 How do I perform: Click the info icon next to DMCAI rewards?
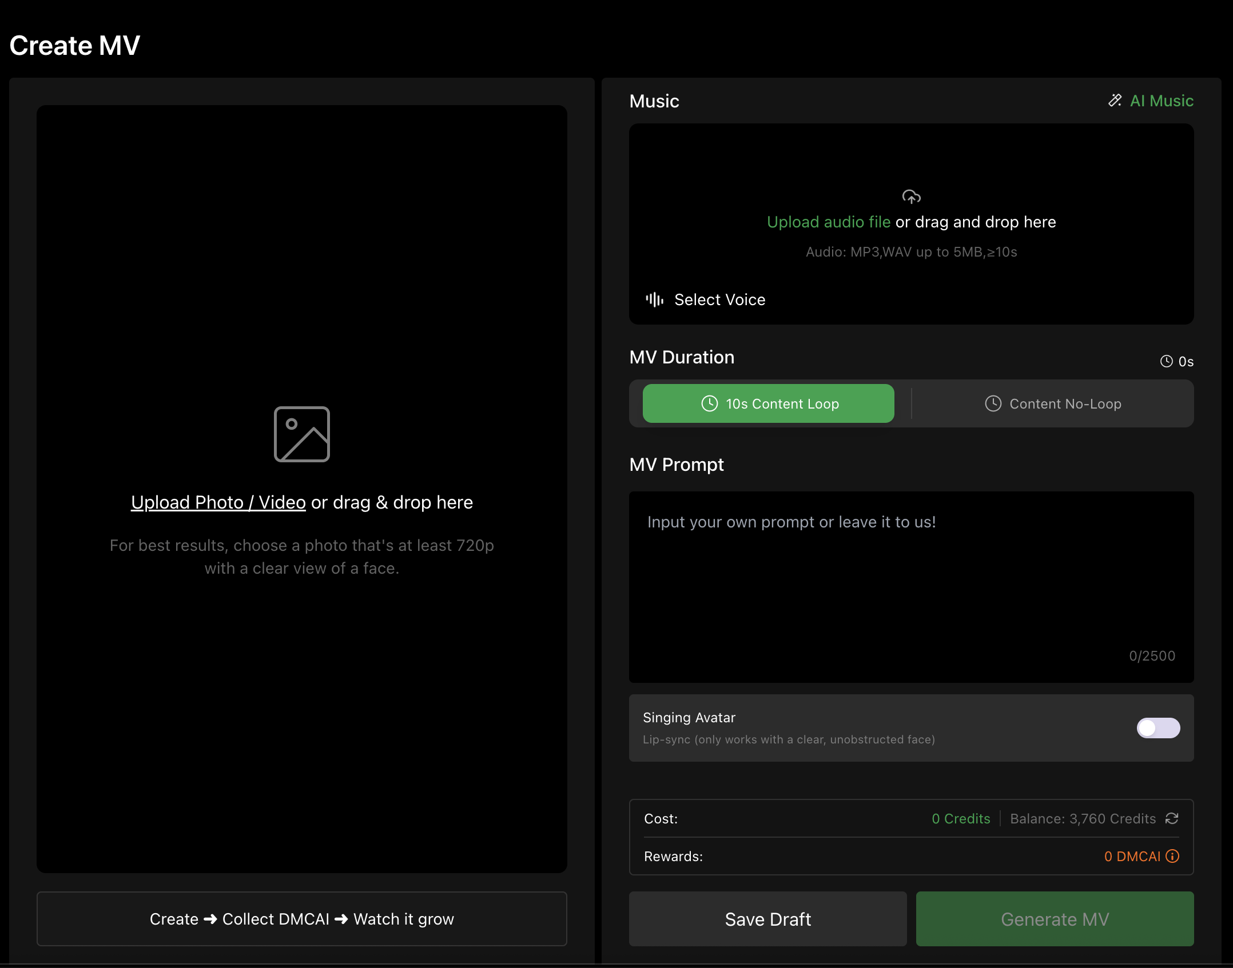tap(1172, 856)
